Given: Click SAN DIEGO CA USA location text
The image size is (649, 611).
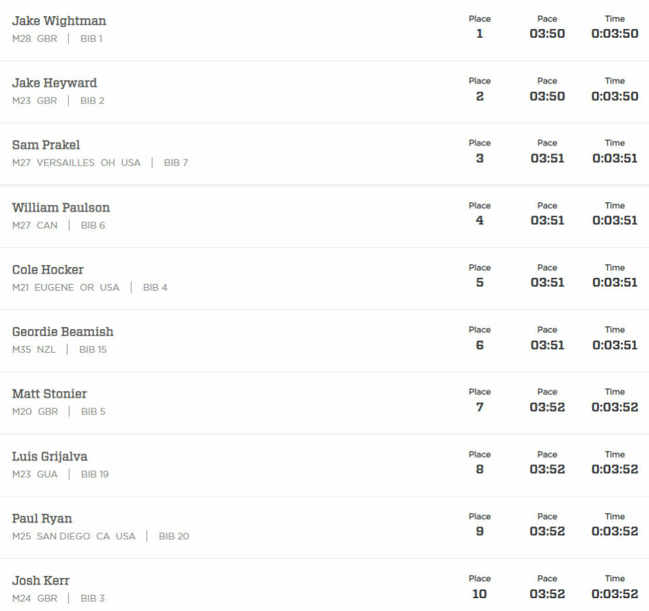Looking at the screenshot, I should tap(86, 536).
